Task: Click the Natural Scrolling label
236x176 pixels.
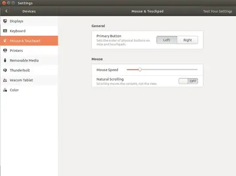Action: pos(110,79)
